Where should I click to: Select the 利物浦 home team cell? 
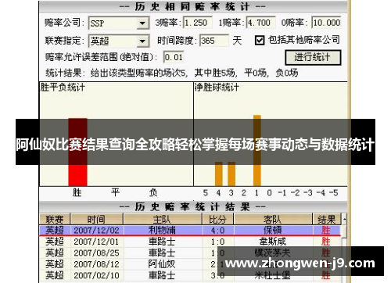[x=162, y=231]
